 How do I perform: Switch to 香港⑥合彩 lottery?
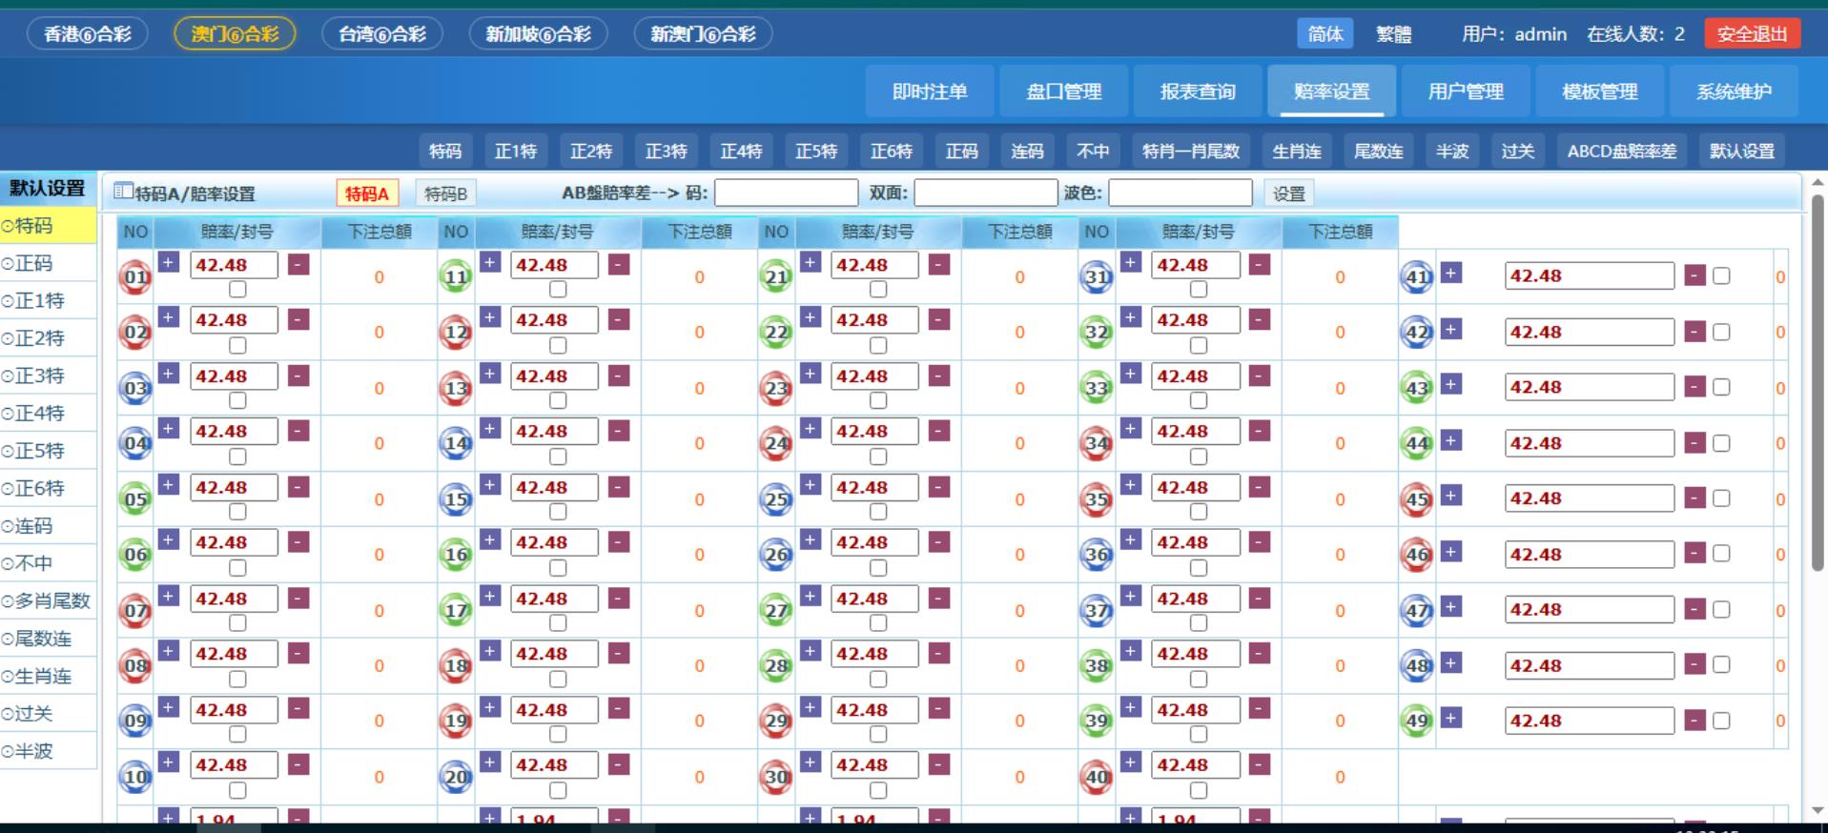(x=88, y=34)
